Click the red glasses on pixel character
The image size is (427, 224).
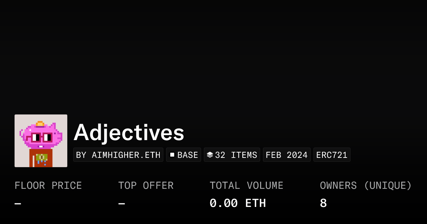click(41, 137)
